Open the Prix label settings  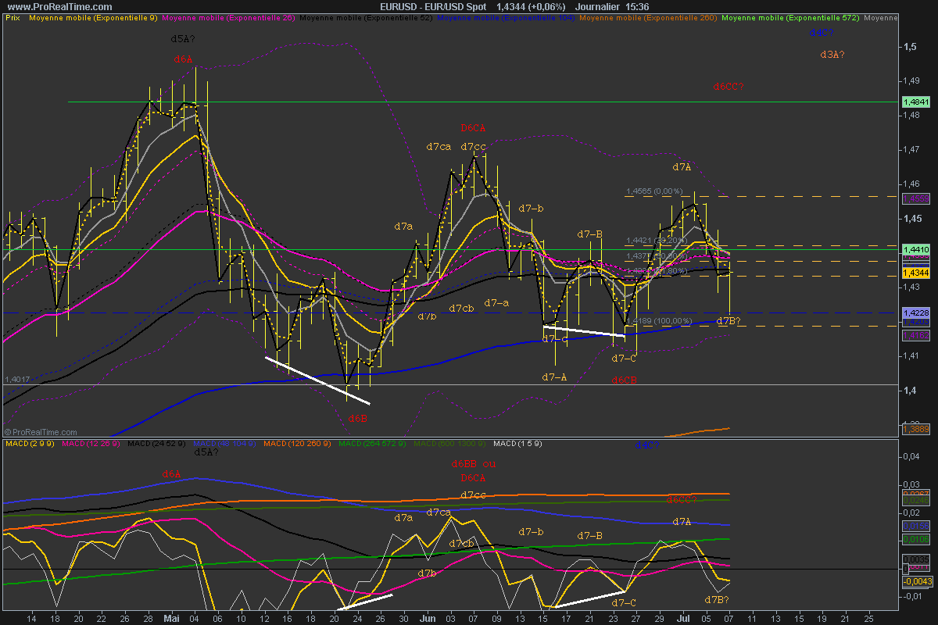(x=13, y=16)
